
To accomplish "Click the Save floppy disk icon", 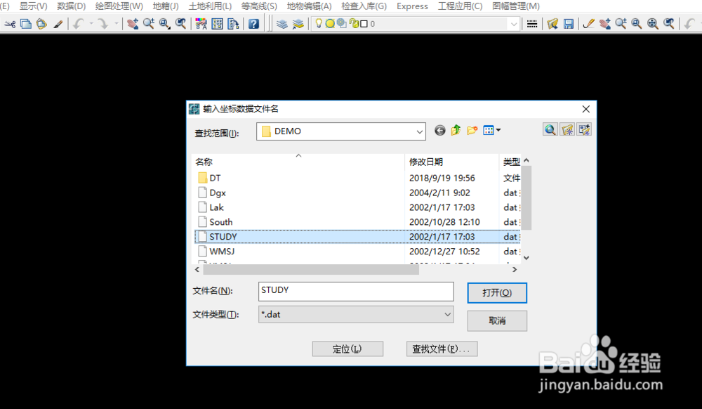I will (569, 24).
